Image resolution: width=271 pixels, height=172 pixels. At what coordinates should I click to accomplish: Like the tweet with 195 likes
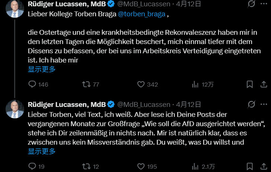pos(141,166)
